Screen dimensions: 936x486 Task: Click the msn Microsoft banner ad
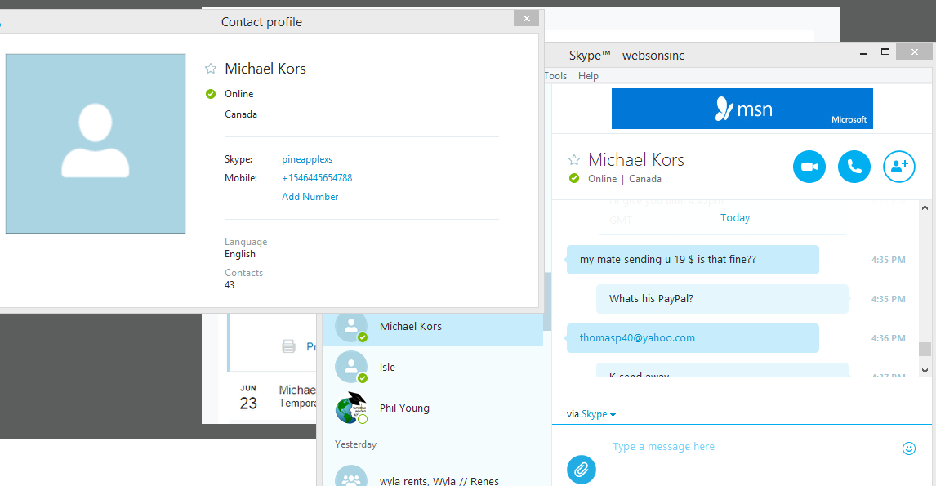742,109
